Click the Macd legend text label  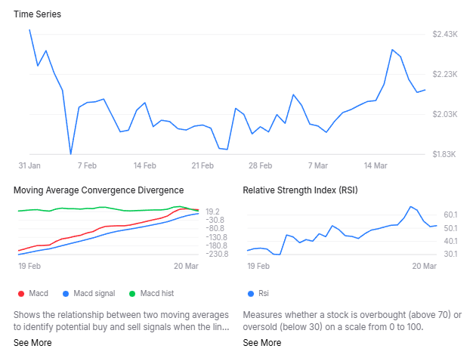click(39, 293)
